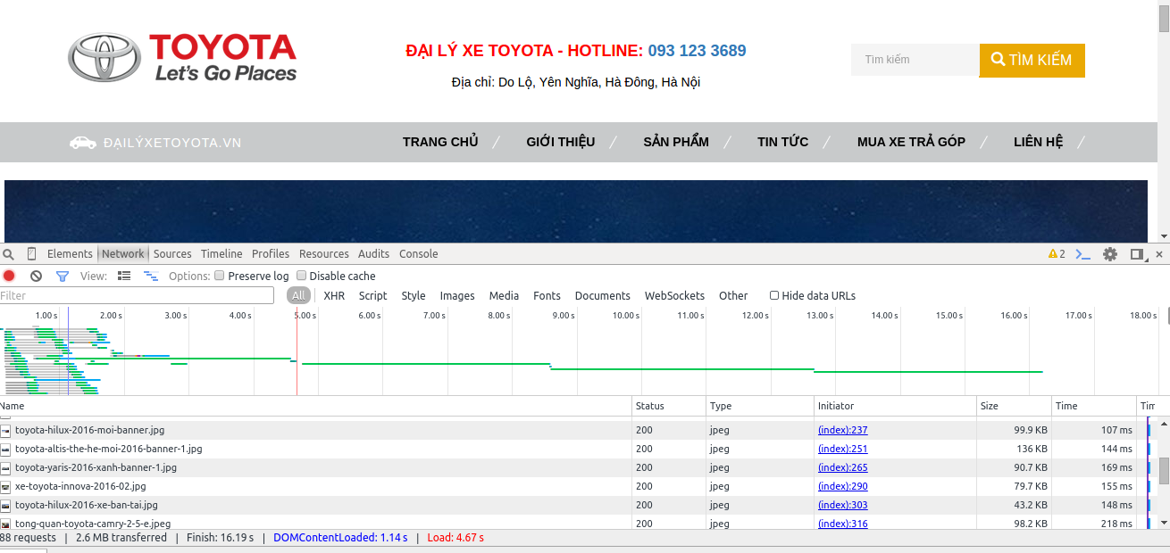The height and width of the screenshot is (553, 1170).
Task: Click the red record network log button
Action: pos(9,276)
